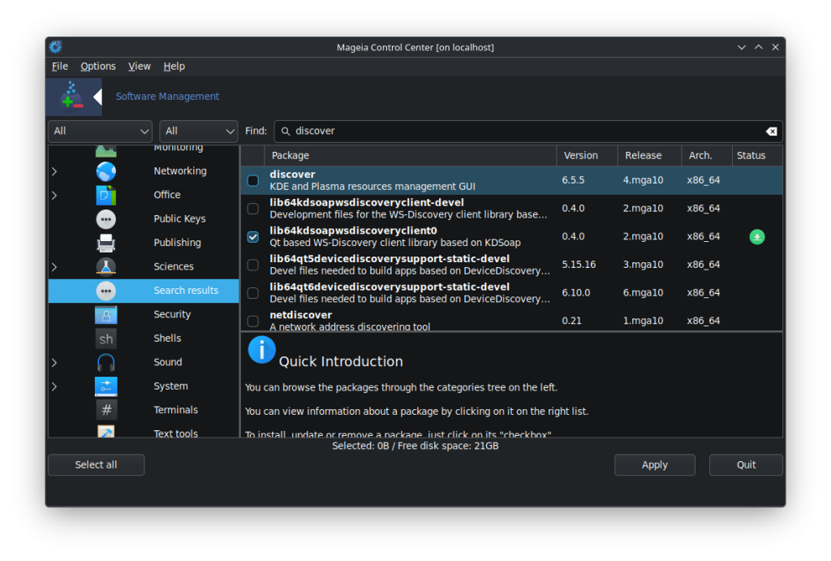
Task: Click into the Find search field
Action: point(527,132)
